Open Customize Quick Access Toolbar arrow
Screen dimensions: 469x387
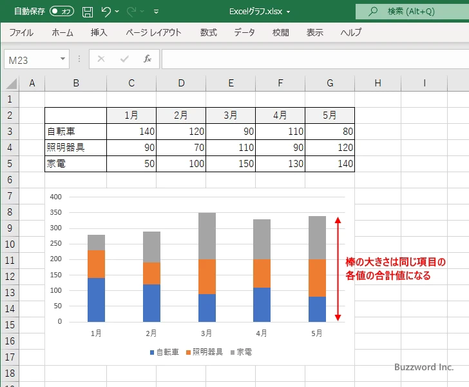coord(156,12)
